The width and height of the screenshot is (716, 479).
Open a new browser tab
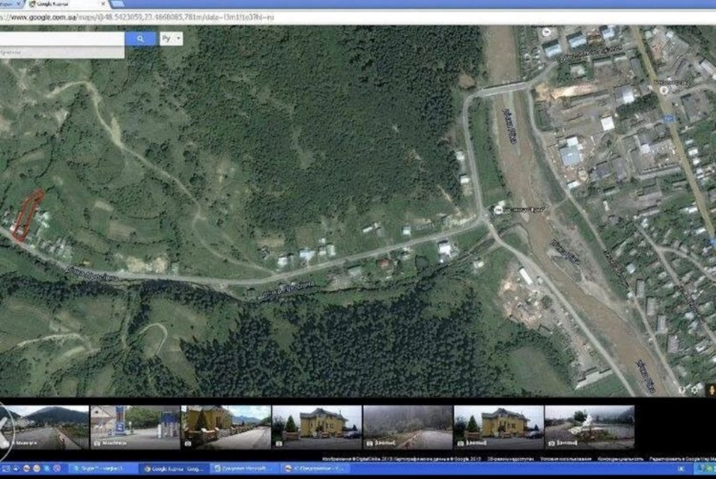point(117,4)
